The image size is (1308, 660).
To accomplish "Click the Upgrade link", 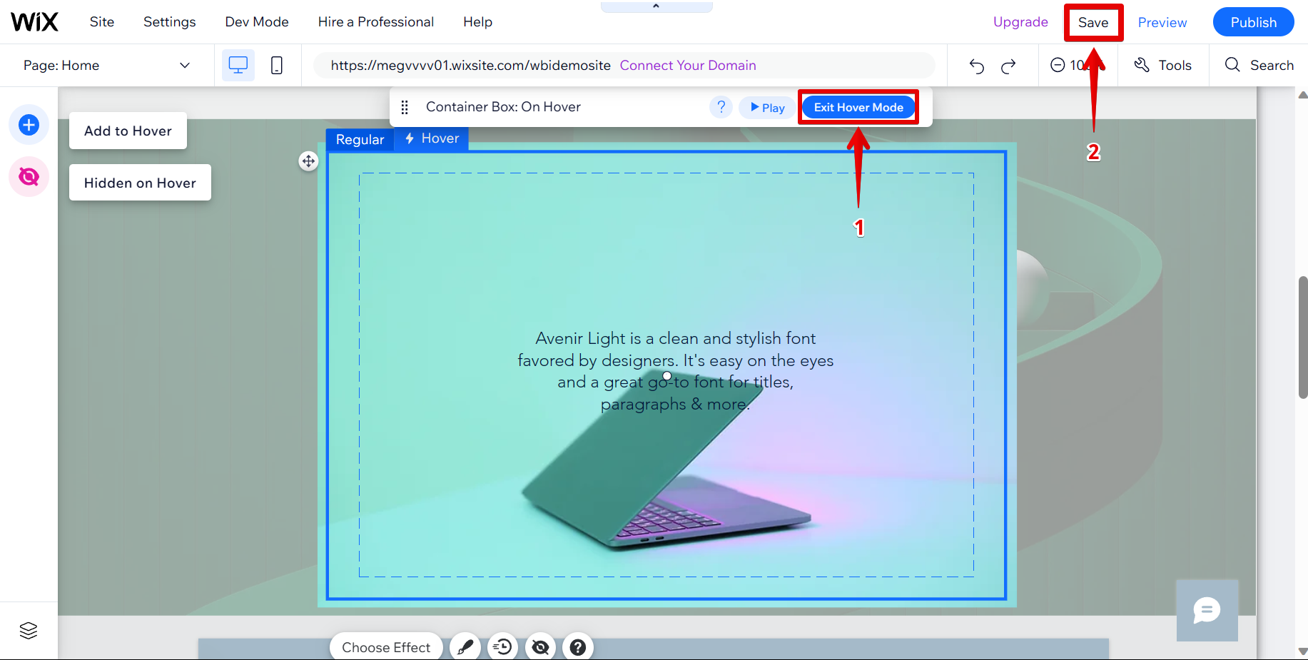I will click(1020, 22).
